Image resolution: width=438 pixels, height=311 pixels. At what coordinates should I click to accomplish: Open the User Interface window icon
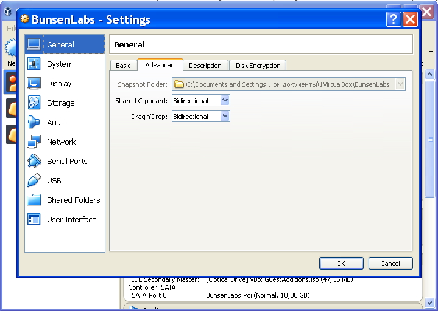[x=34, y=219]
